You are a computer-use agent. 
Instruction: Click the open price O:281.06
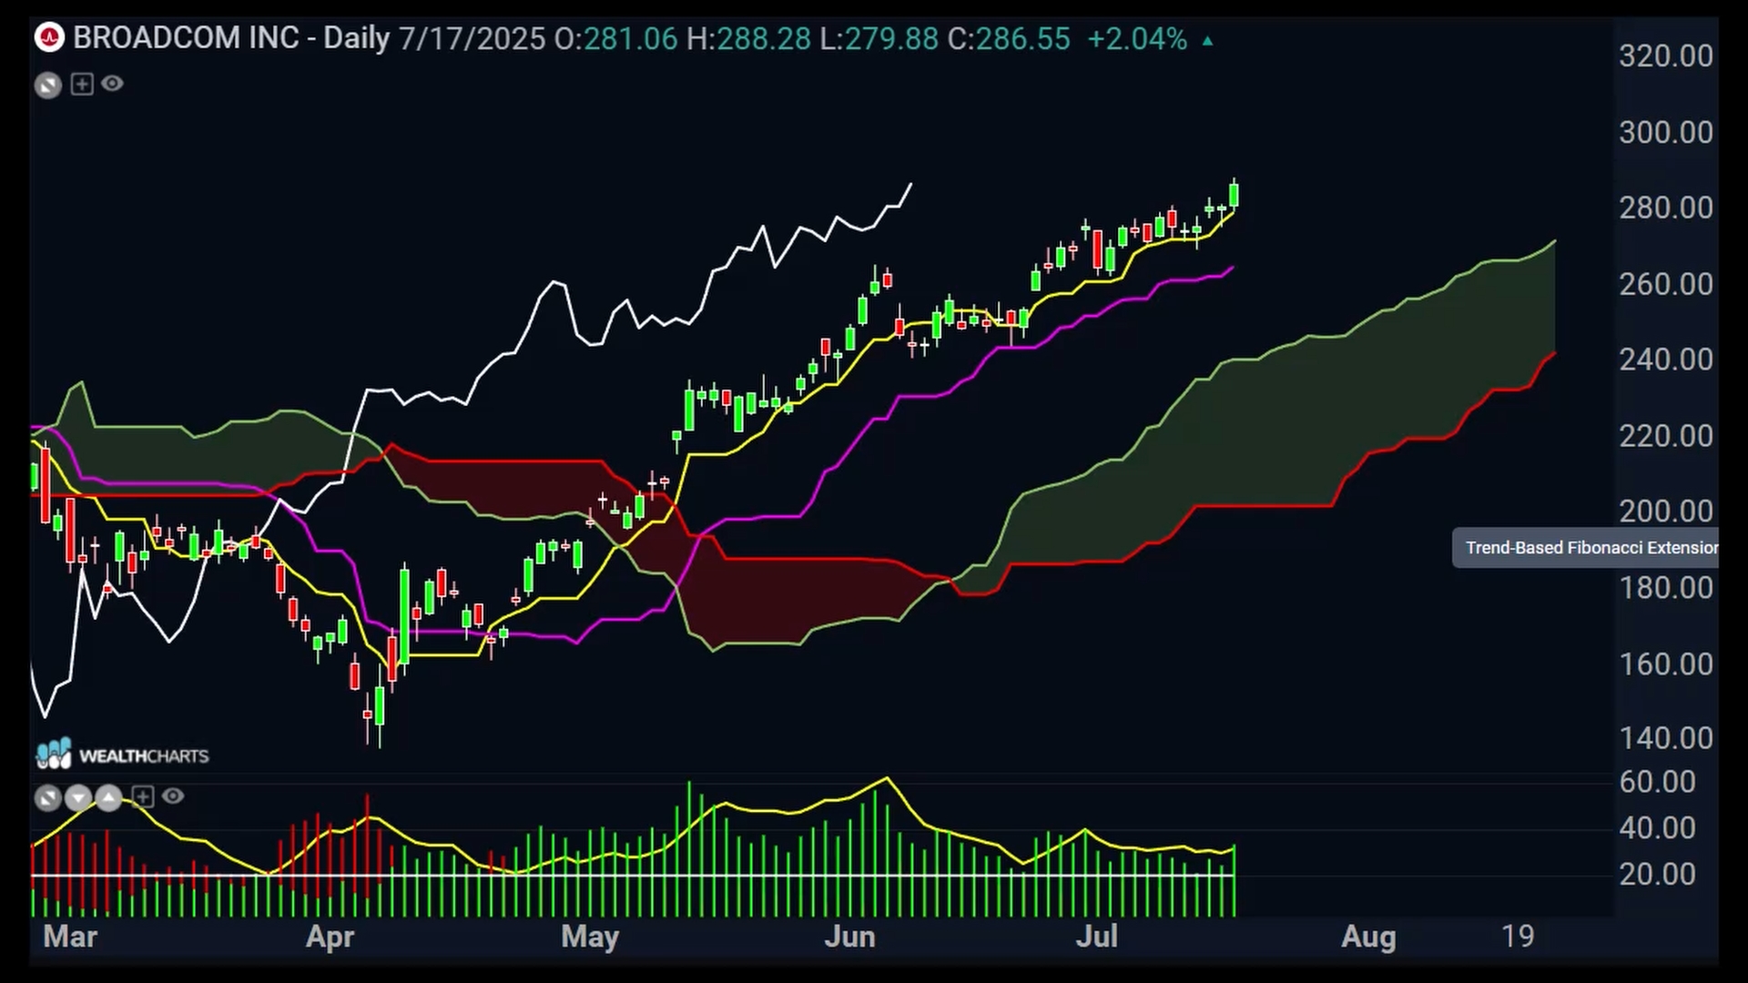616,39
